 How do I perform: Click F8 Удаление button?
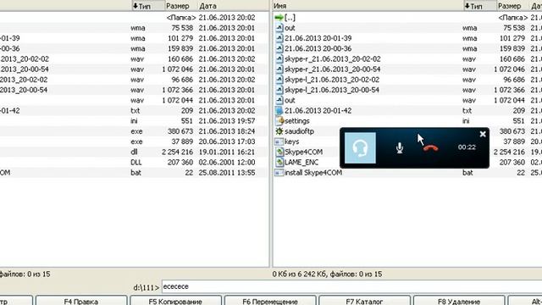459,301
